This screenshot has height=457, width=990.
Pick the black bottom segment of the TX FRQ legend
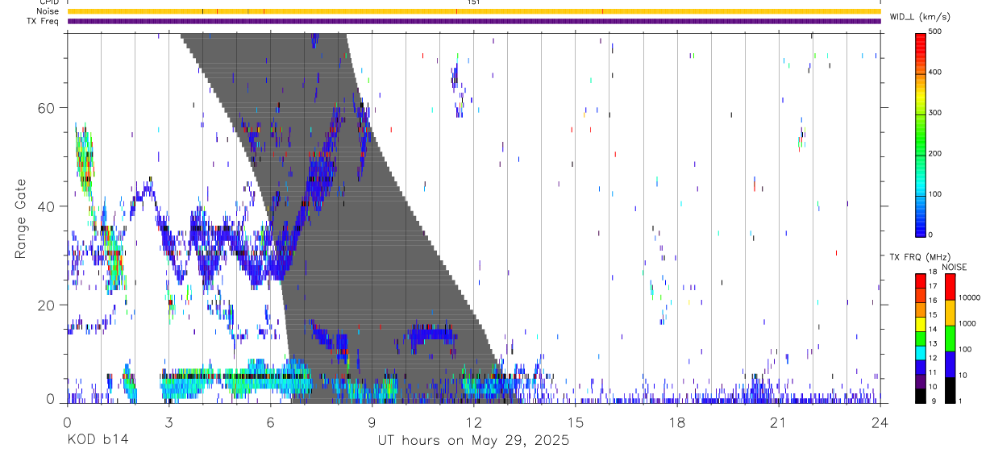[920, 397]
